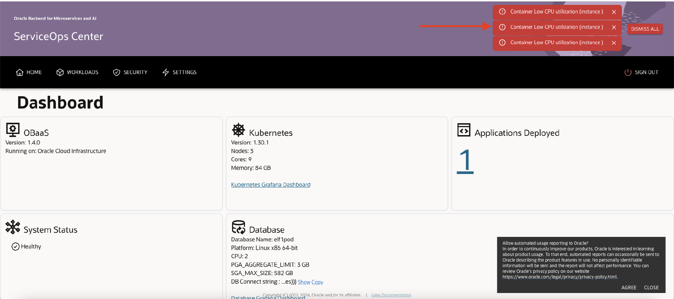
Task: Click the Security shield icon
Action: point(116,72)
